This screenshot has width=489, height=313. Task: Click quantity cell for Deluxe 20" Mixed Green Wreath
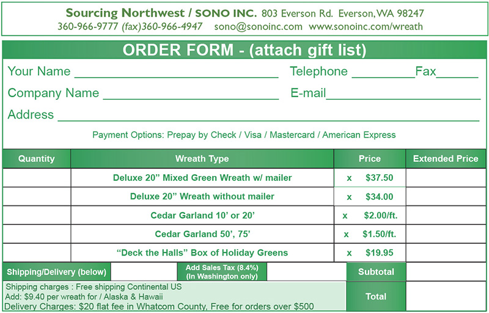coord(37,178)
